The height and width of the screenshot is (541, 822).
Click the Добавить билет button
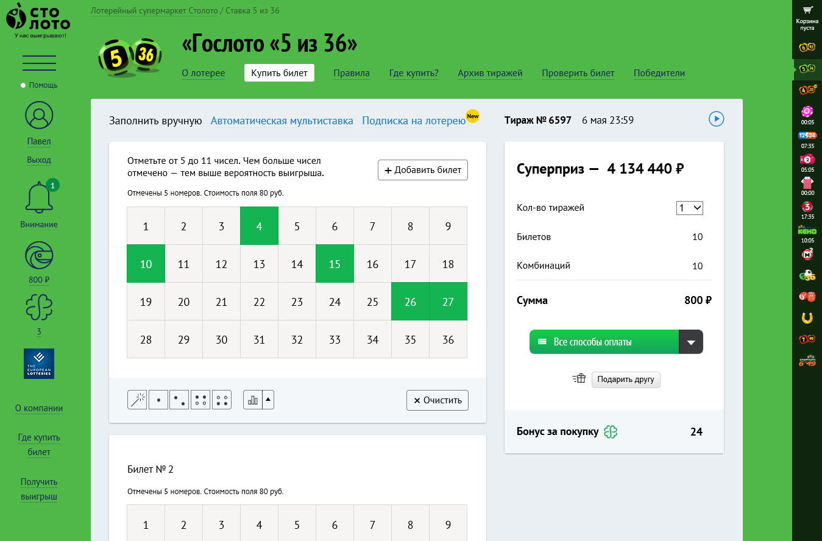pyautogui.click(x=423, y=170)
